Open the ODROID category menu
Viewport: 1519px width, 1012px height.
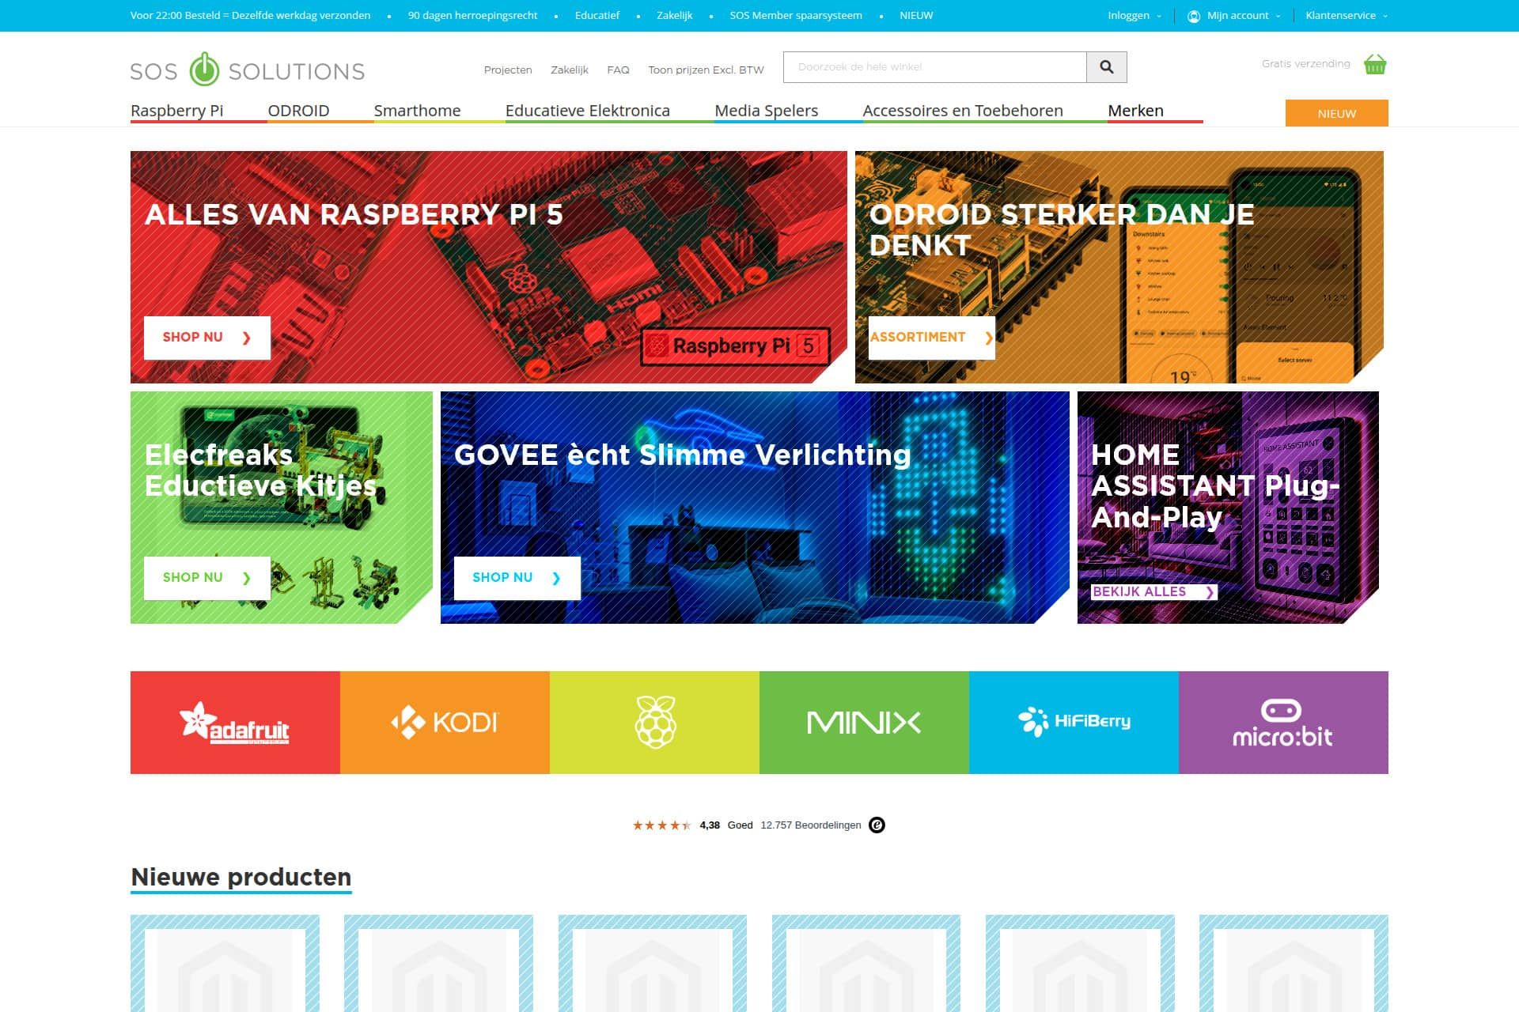[298, 111]
